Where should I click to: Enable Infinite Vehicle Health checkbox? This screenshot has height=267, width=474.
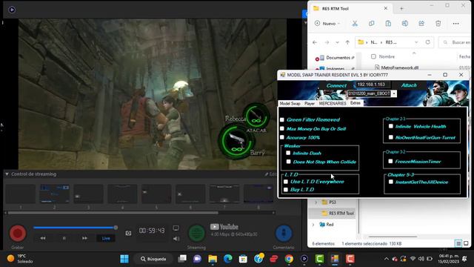tap(391, 126)
